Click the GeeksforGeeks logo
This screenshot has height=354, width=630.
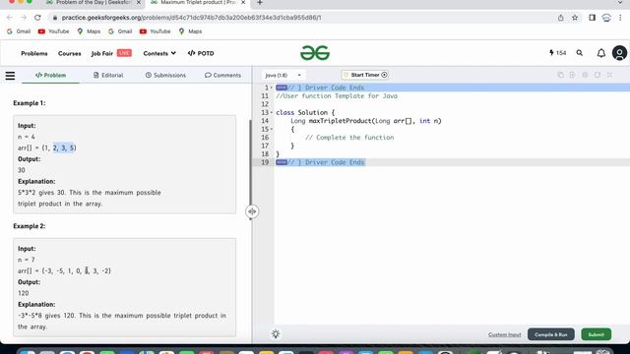[x=315, y=53]
